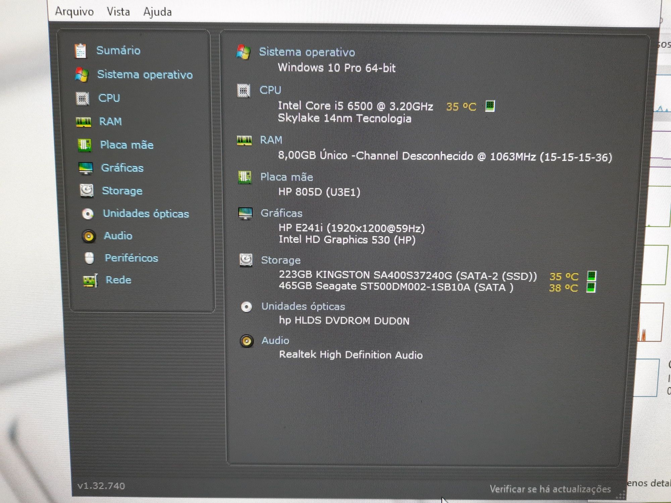671x503 pixels.
Task: Open the Vista menu
Action: [118, 12]
